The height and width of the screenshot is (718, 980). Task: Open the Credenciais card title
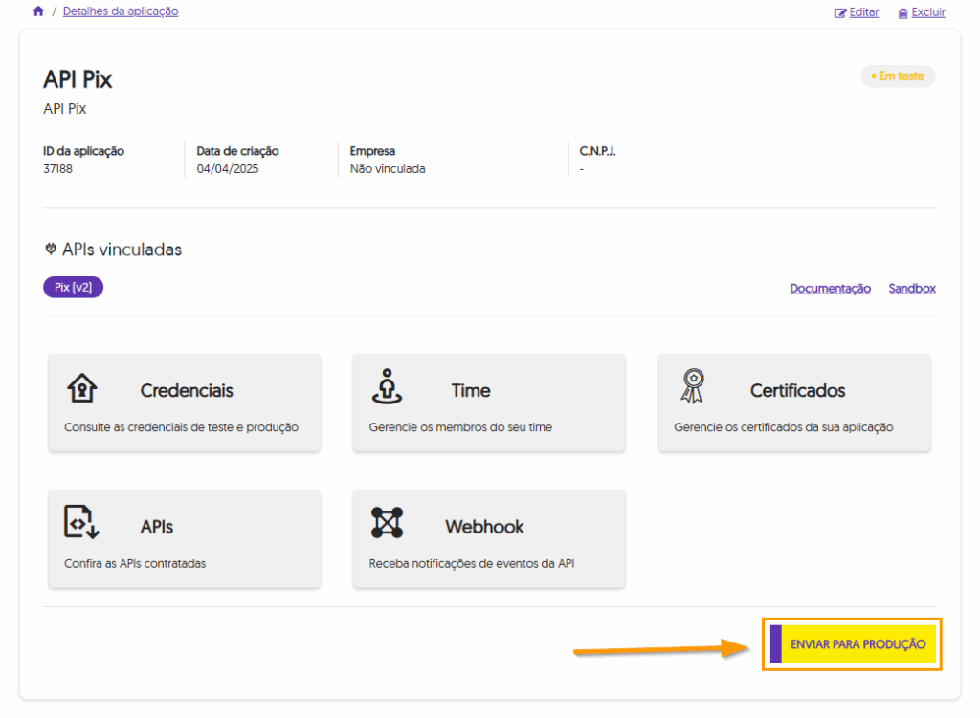pos(187,391)
